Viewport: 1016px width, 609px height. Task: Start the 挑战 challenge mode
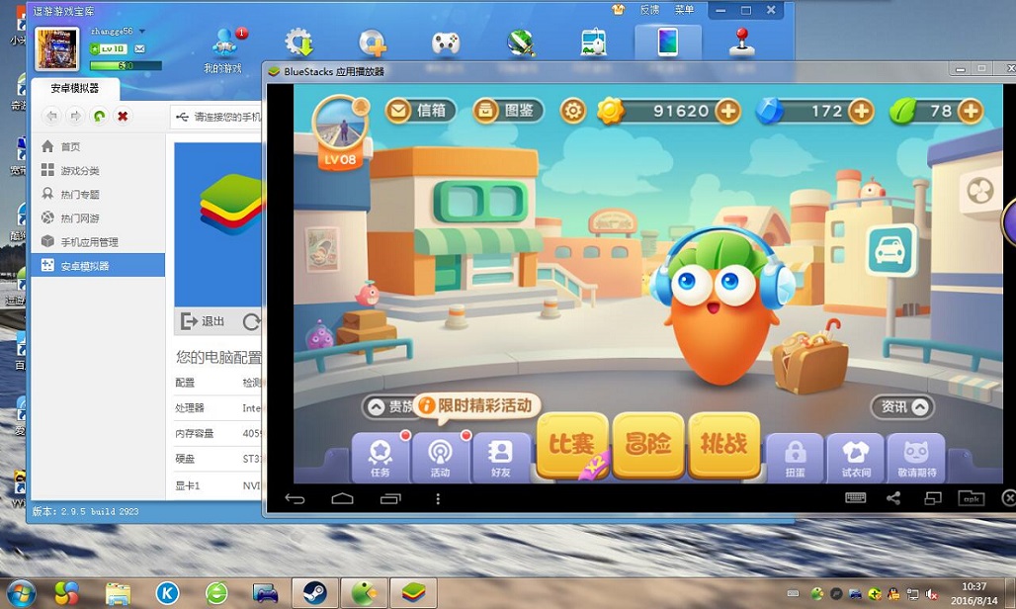pyautogui.click(x=723, y=445)
